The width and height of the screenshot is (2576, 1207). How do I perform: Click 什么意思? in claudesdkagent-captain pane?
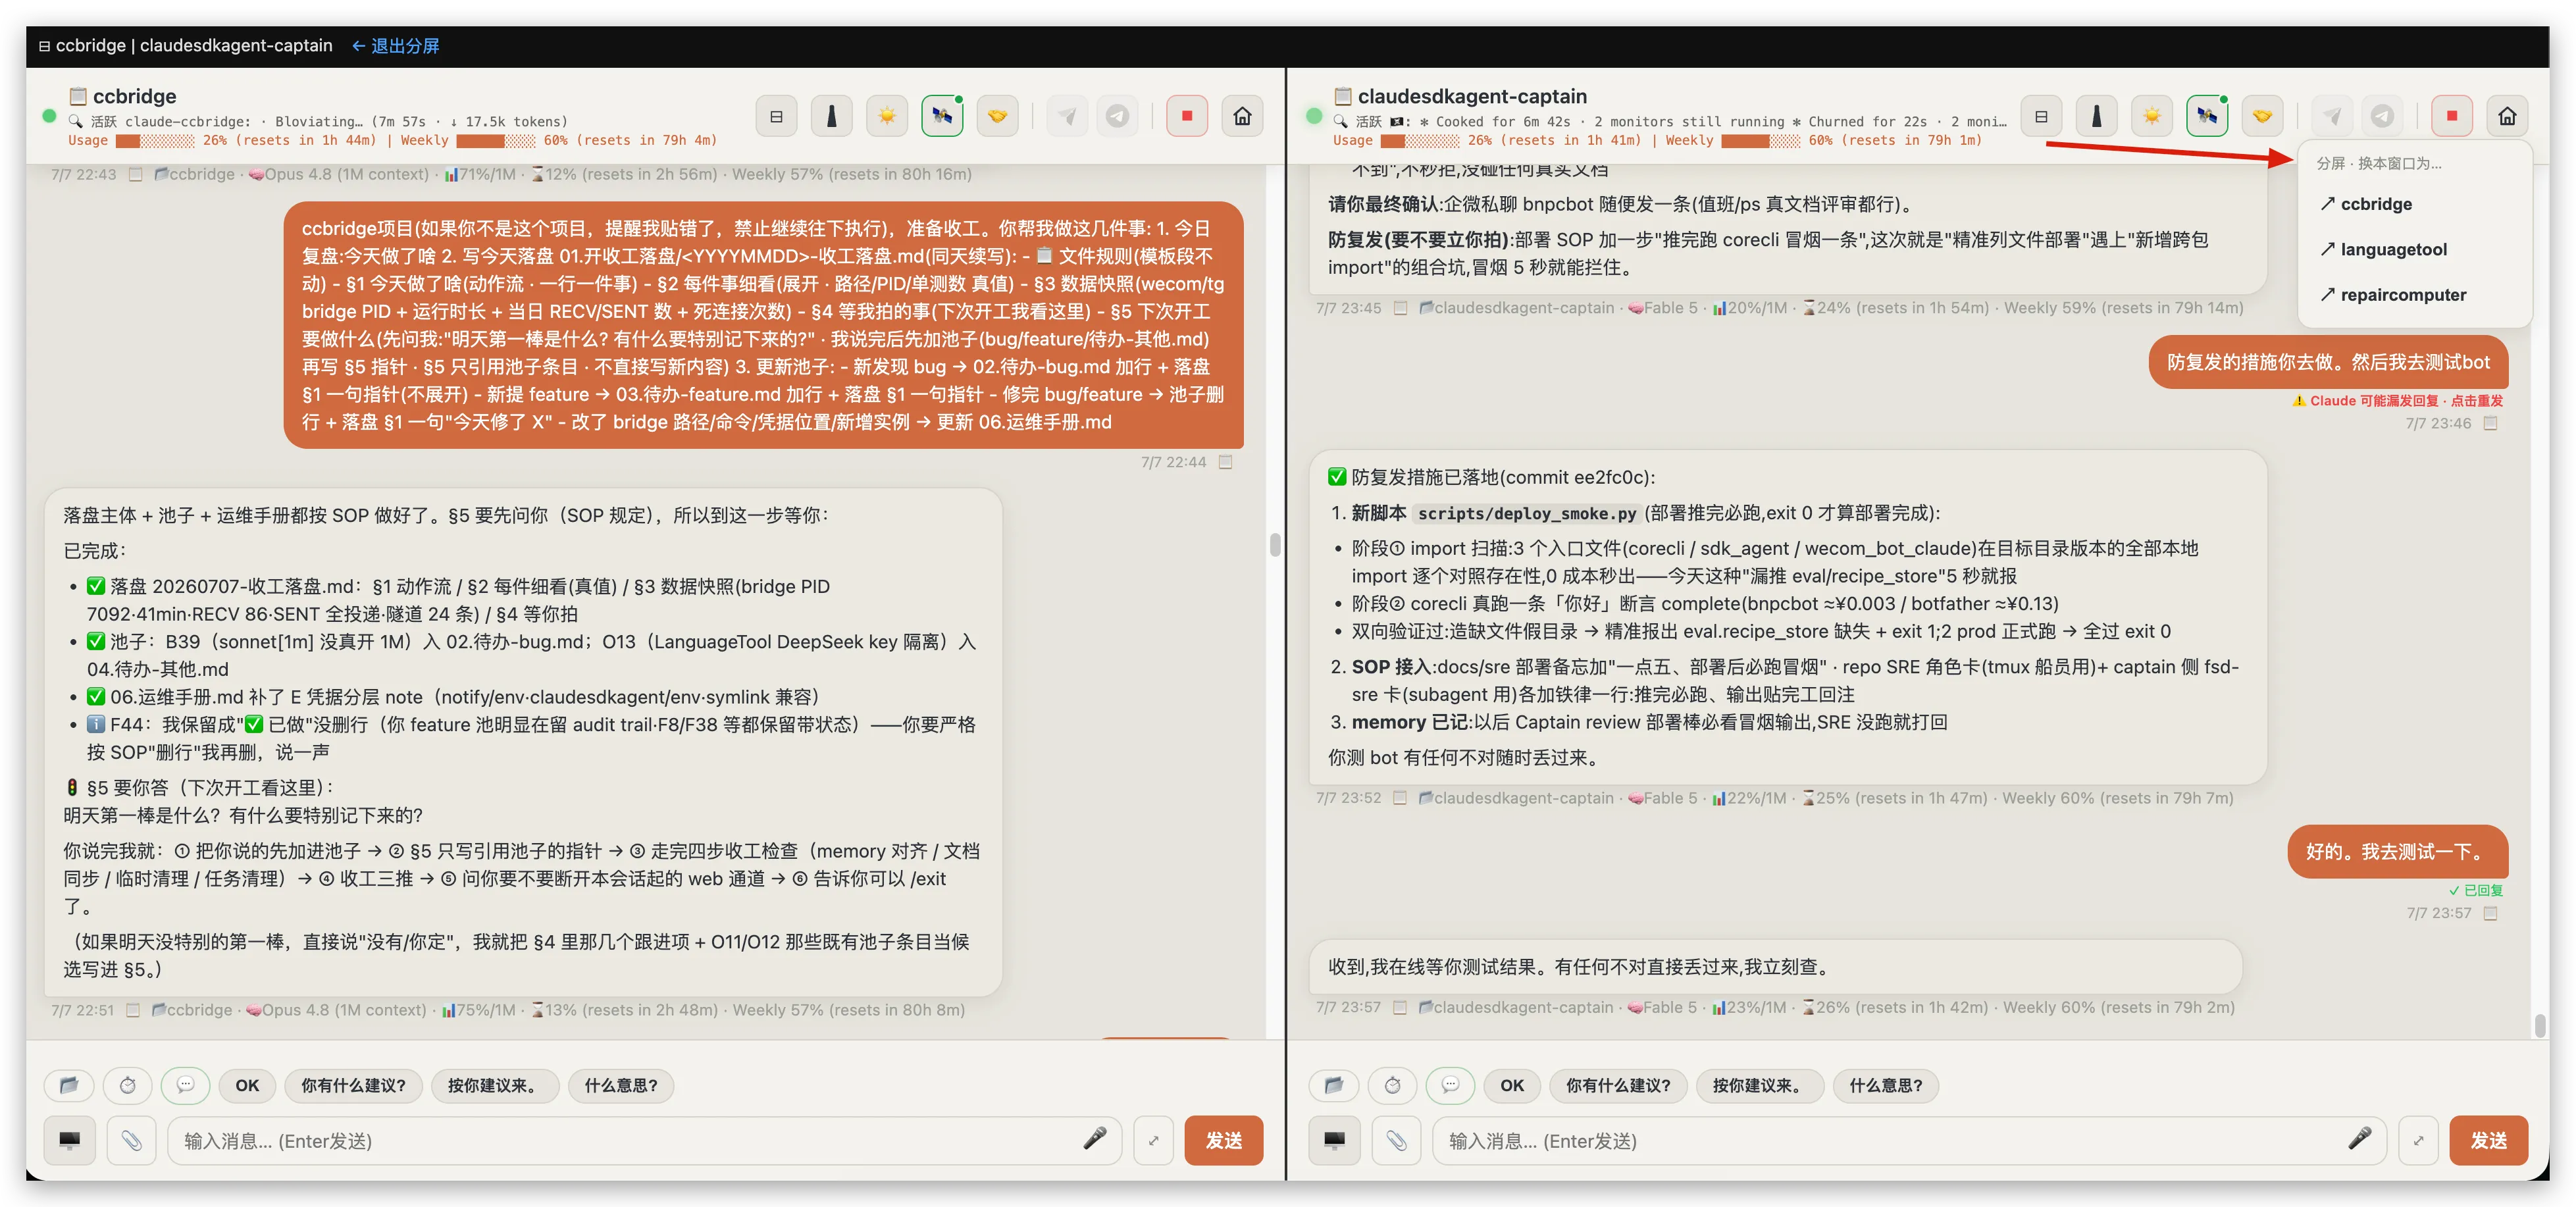pyautogui.click(x=1885, y=1085)
